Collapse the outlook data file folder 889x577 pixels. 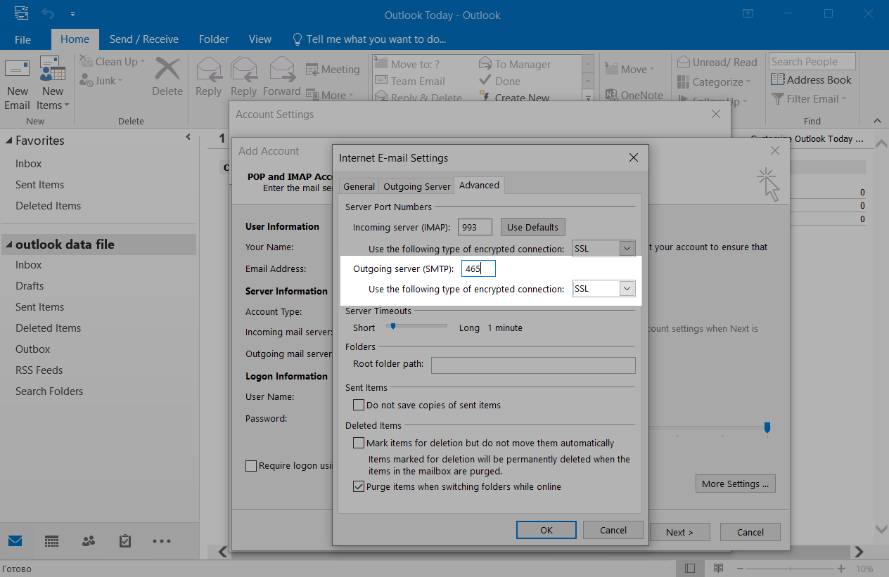8,245
